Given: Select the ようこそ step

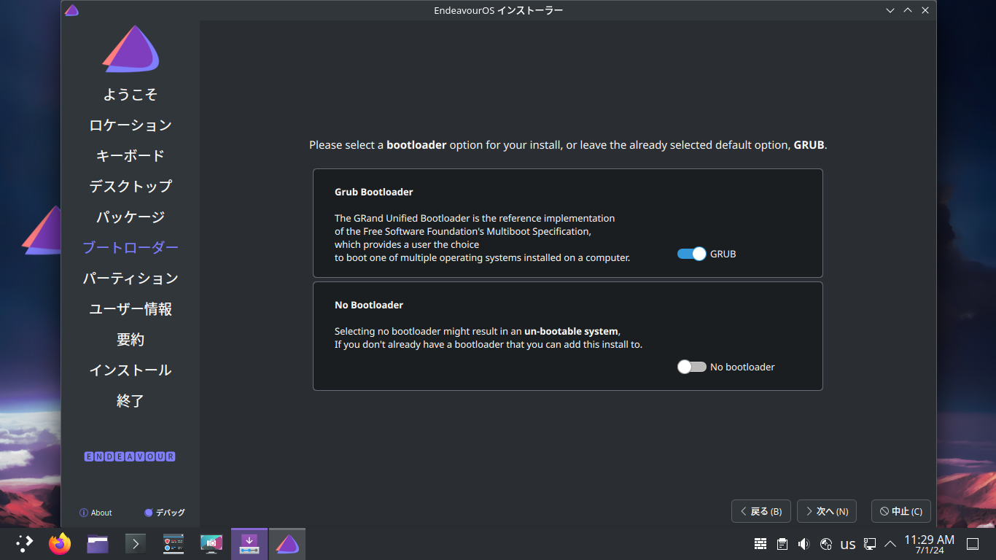Looking at the screenshot, I should (x=131, y=95).
